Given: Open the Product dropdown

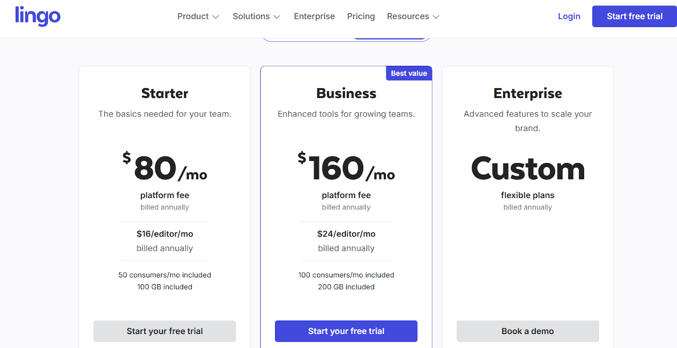Looking at the screenshot, I should (198, 16).
